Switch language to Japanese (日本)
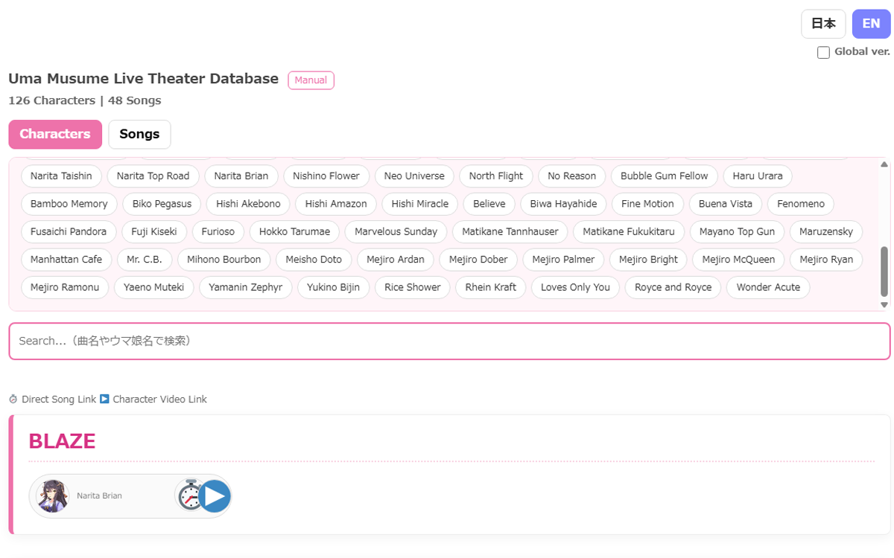The width and height of the screenshot is (894, 558). click(823, 24)
